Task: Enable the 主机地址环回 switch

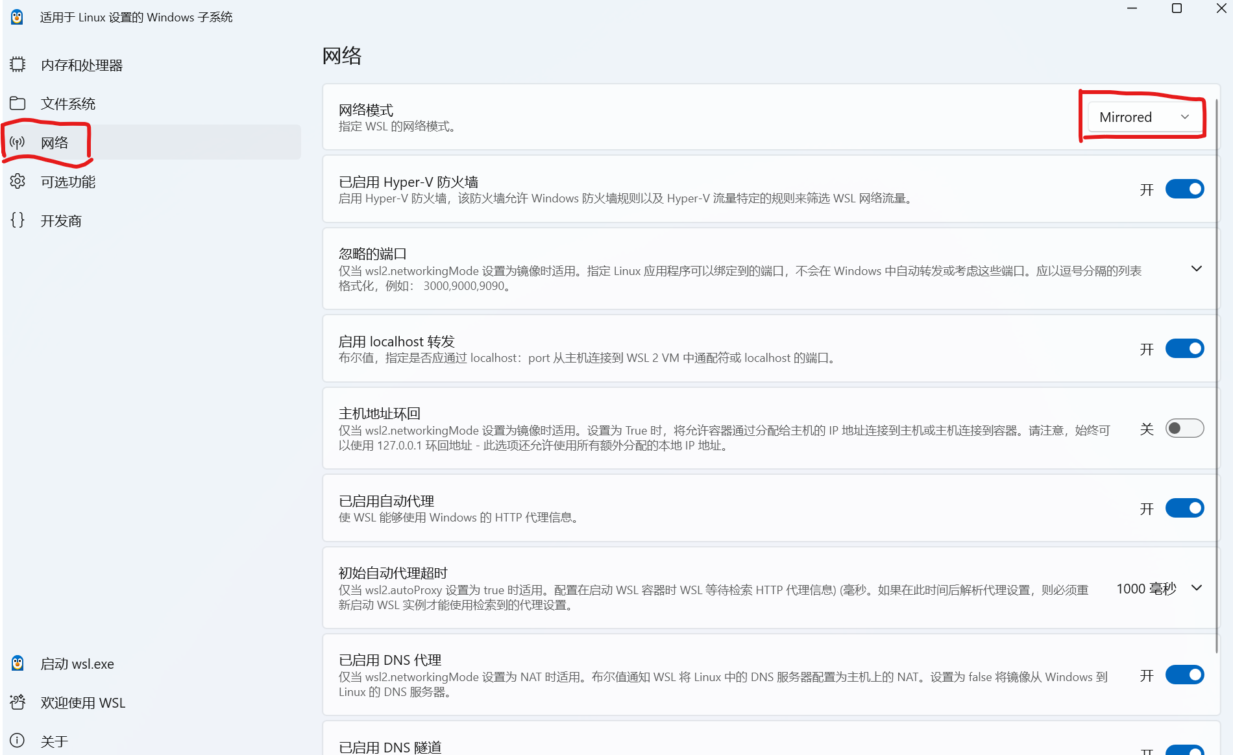Action: tap(1184, 429)
